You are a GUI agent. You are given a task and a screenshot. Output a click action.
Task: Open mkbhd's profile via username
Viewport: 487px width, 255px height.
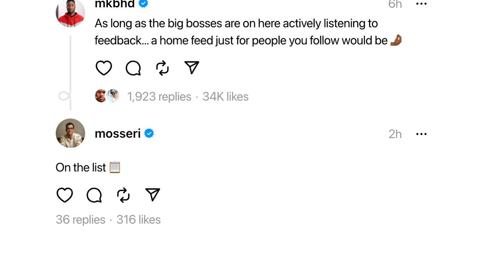tap(115, 4)
